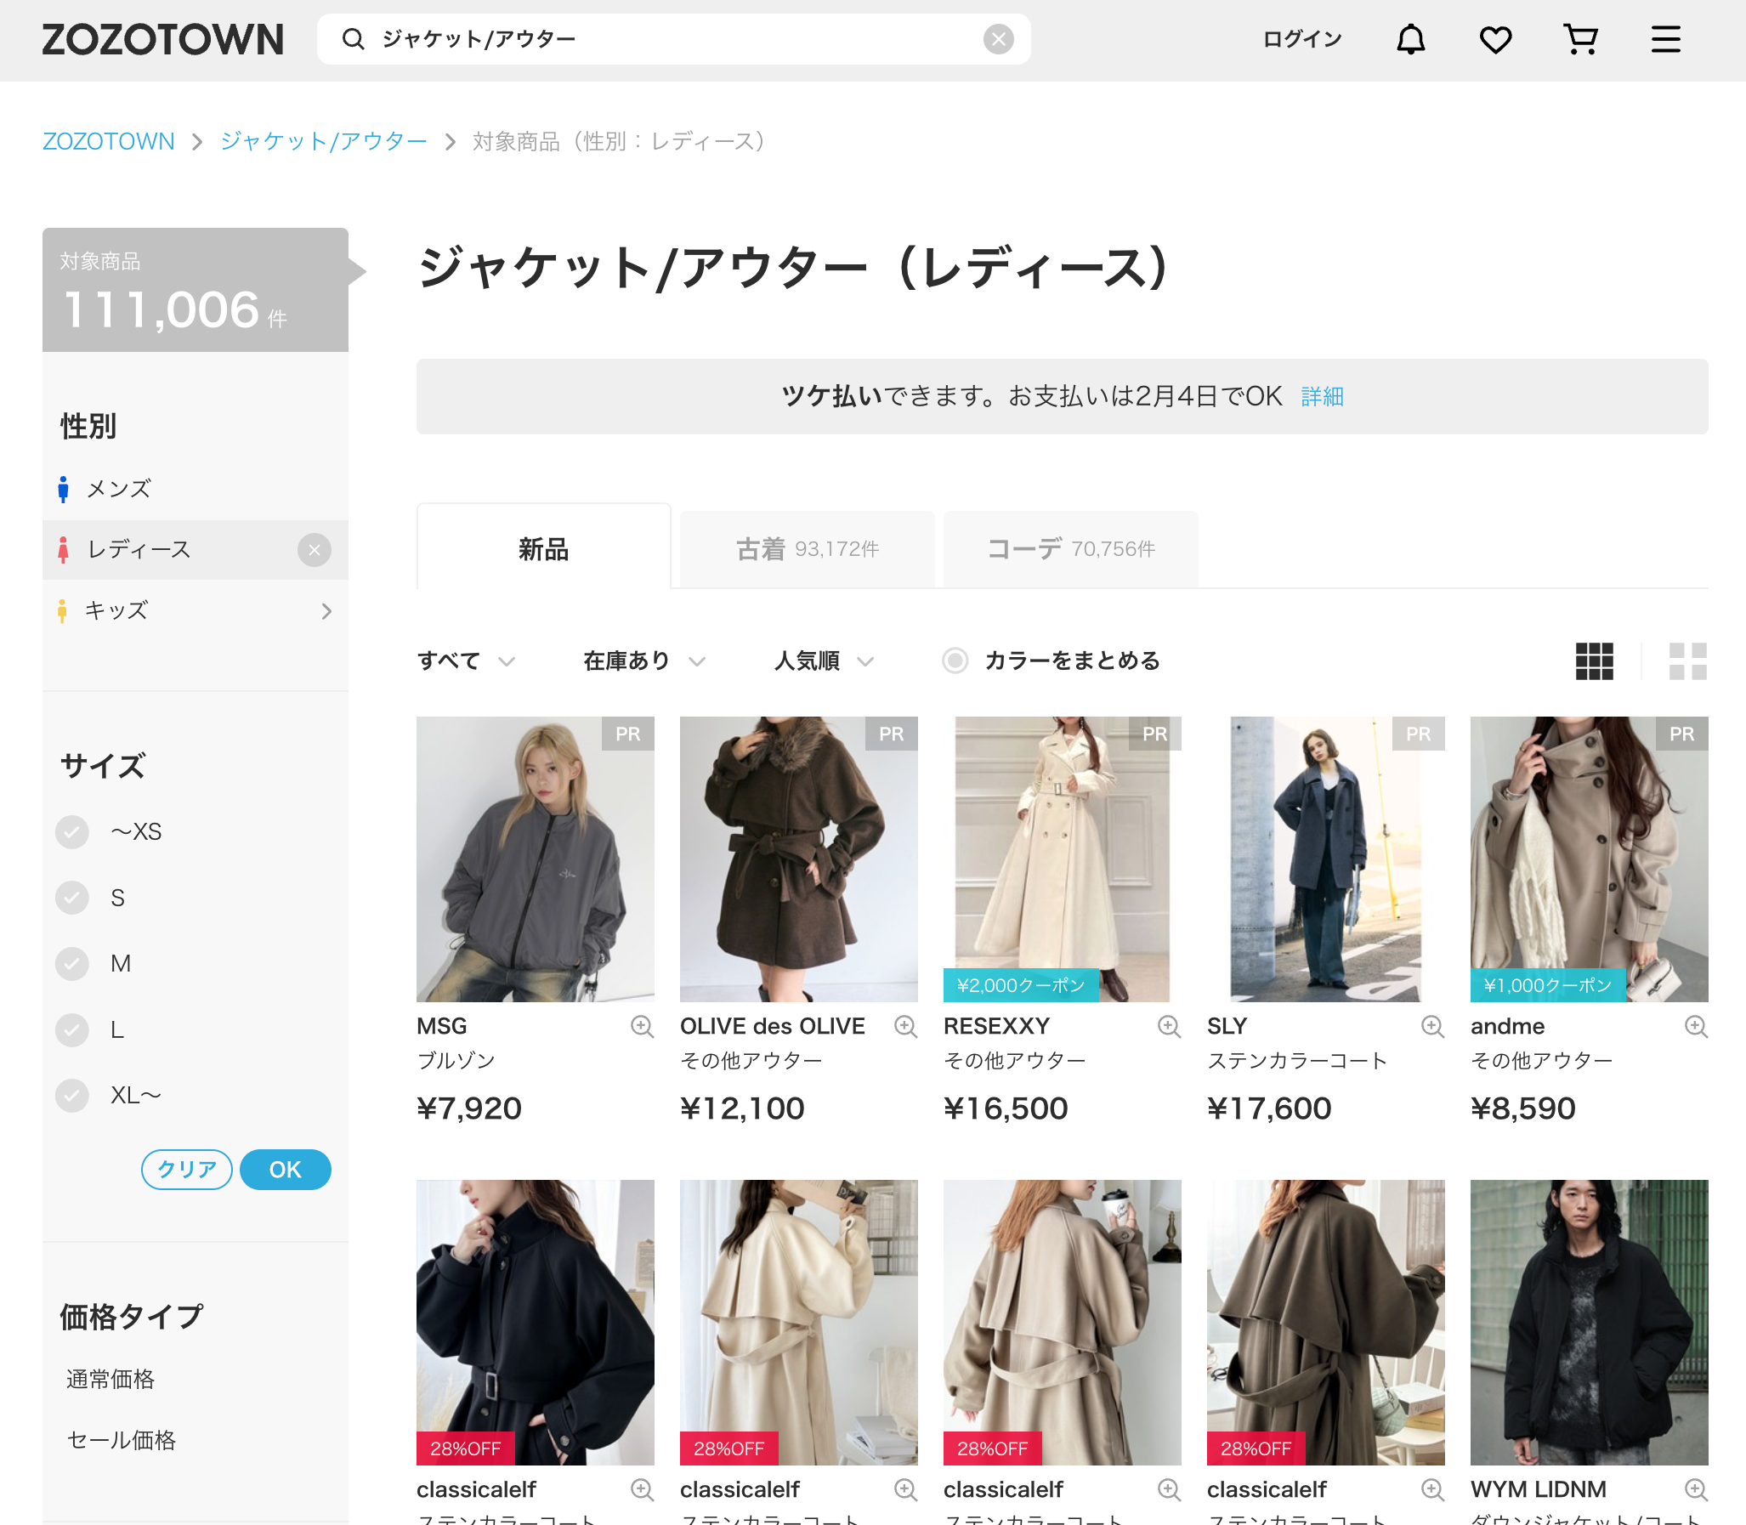This screenshot has height=1525, width=1746.
Task: Open the OLIVE des OLIVE coat image
Action: tap(799, 859)
